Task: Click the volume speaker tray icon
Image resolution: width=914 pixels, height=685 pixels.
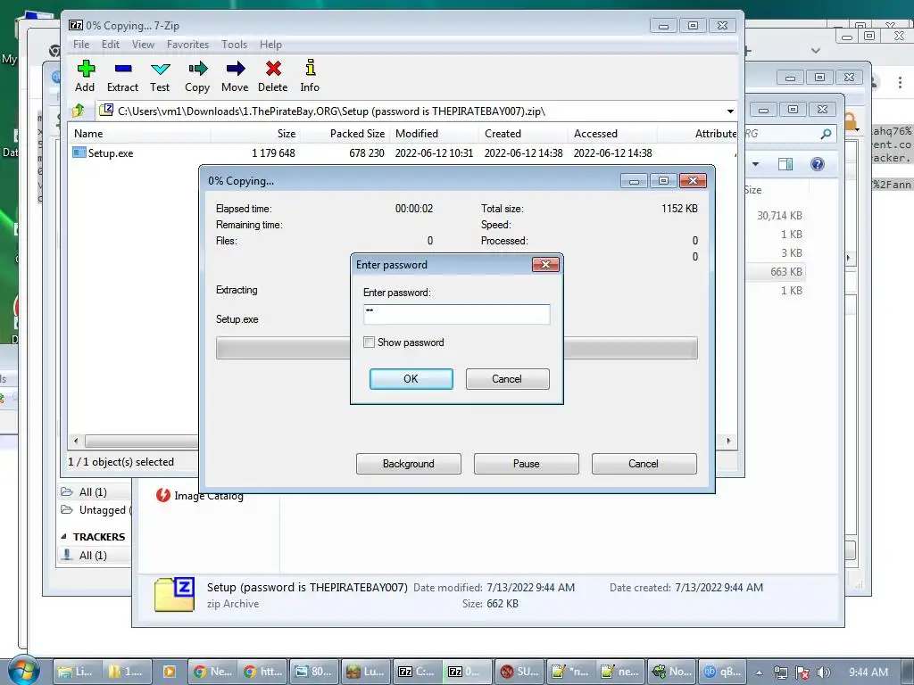Action: [x=824, y=673]
